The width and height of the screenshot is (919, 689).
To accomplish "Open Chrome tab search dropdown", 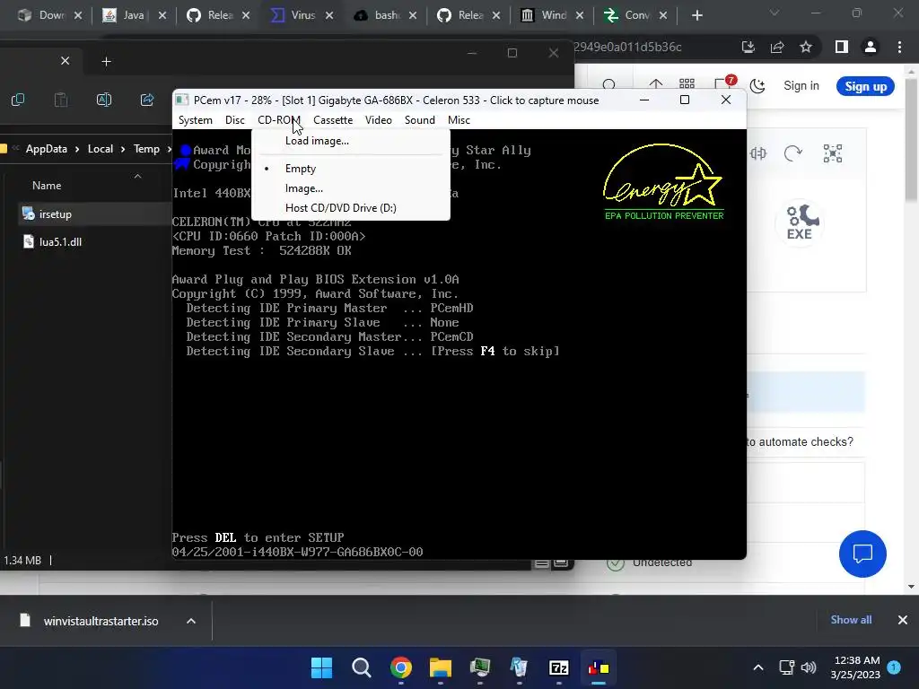I will [775, 13].
